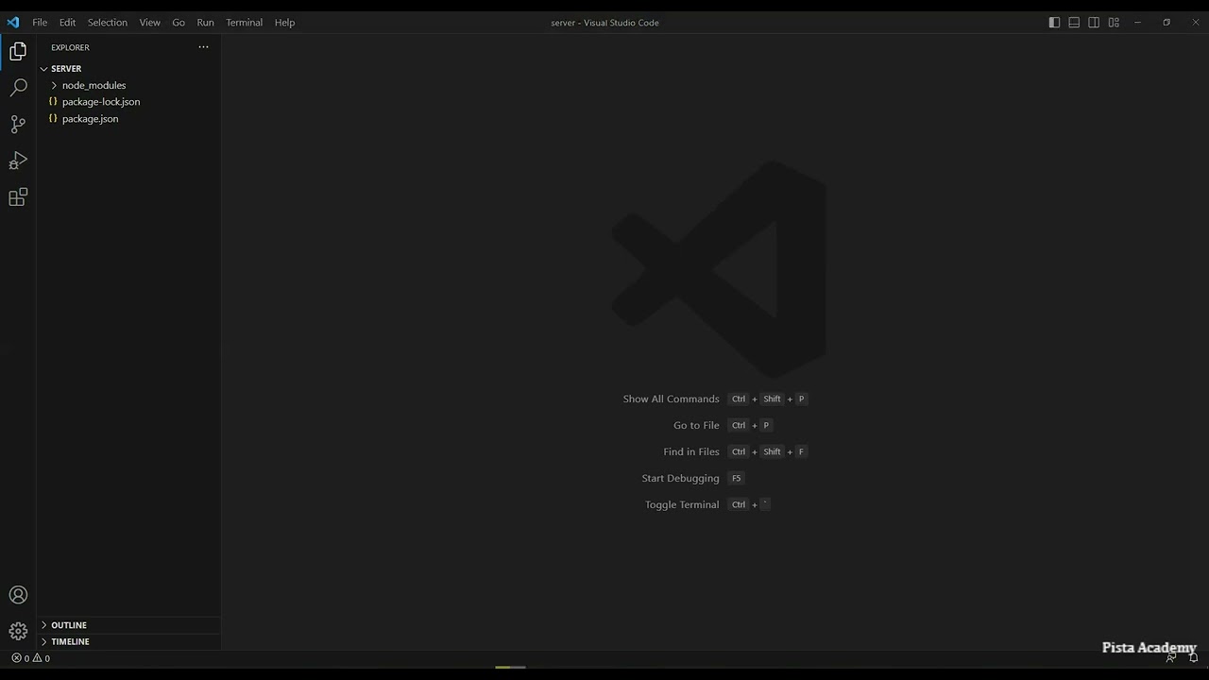
Task: Toggle primary side bar layout icon
Action: click(1054, 23)
